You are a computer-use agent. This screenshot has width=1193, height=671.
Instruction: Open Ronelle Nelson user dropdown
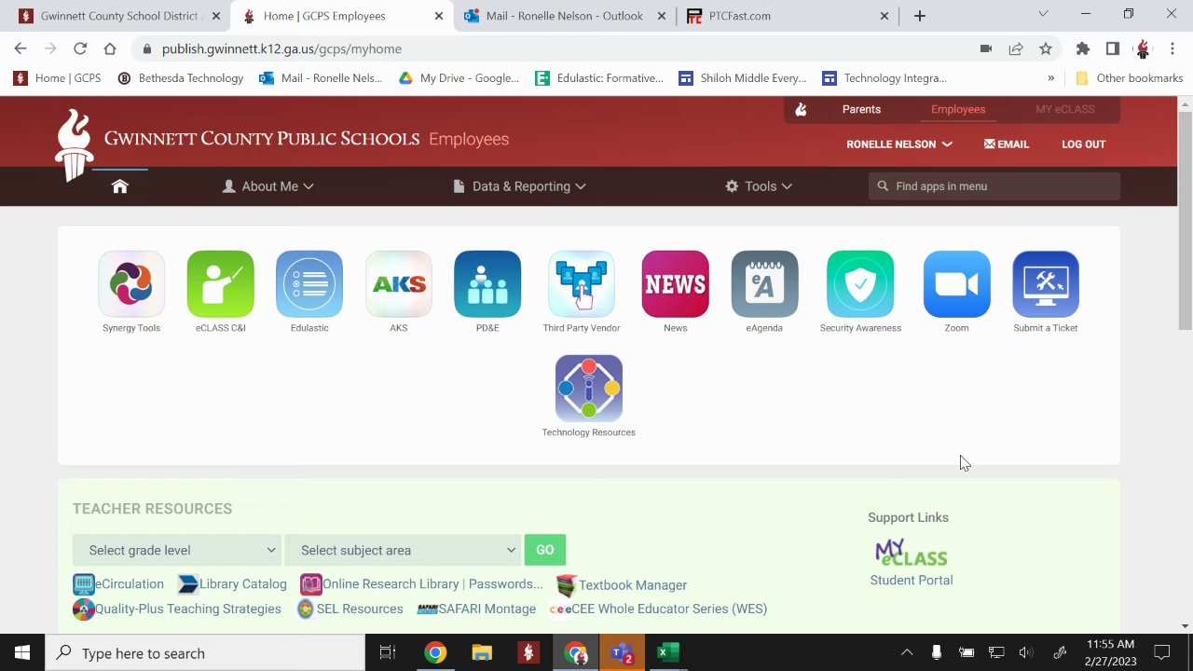click(899, 144)
